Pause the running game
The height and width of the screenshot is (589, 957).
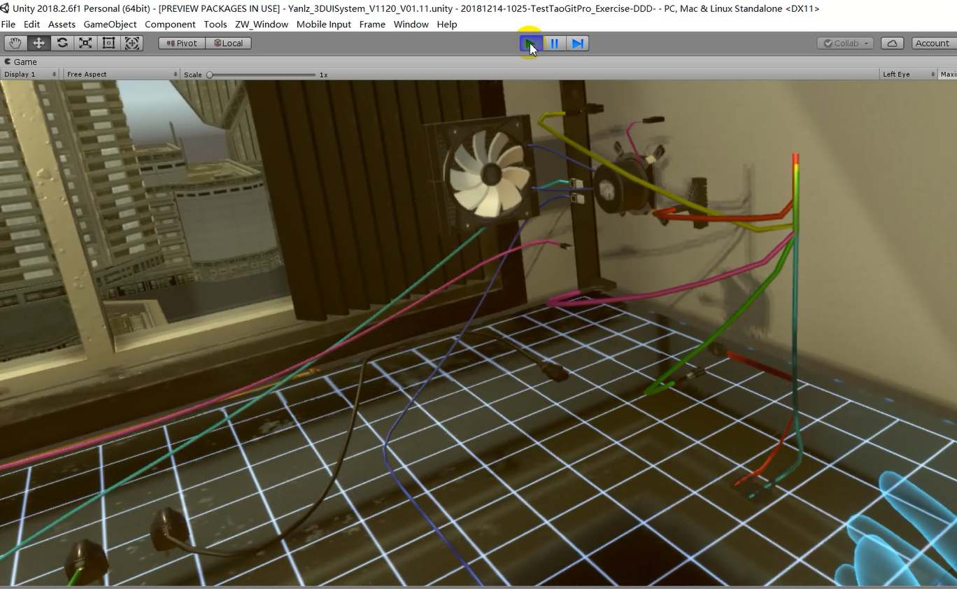[553, 43]
